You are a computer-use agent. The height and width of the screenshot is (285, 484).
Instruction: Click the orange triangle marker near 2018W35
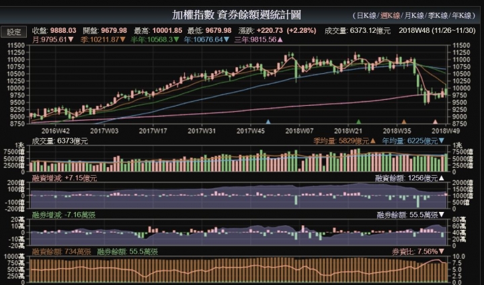point(404,121)
